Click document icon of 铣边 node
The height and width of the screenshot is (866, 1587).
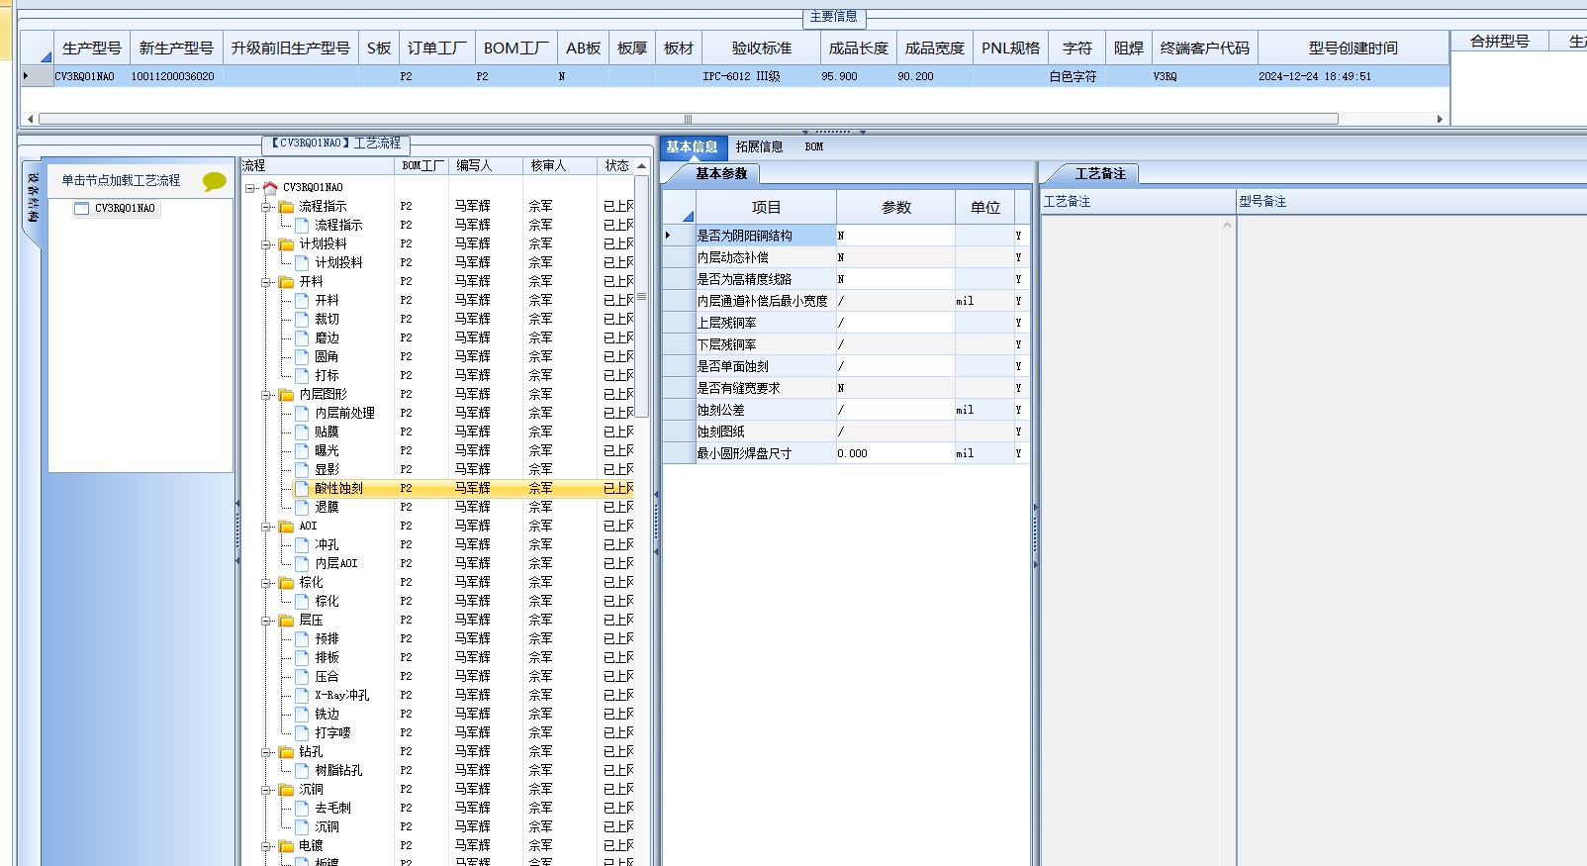(303, 714)
